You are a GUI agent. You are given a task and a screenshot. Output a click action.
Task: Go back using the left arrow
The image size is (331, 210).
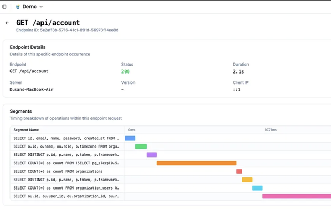pos(7,23)
